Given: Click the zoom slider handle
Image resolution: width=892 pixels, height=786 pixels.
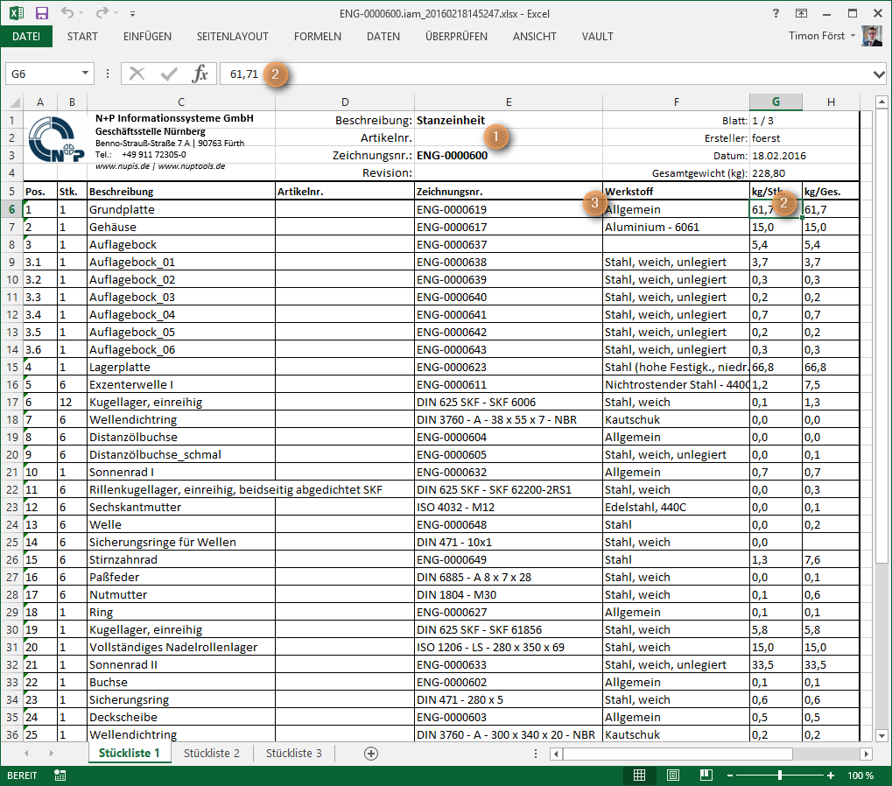Looking at the screenshot, I should point(779,775).
